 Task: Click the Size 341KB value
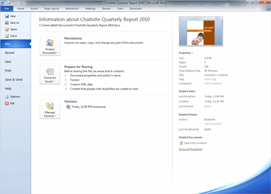coord(208,58)
